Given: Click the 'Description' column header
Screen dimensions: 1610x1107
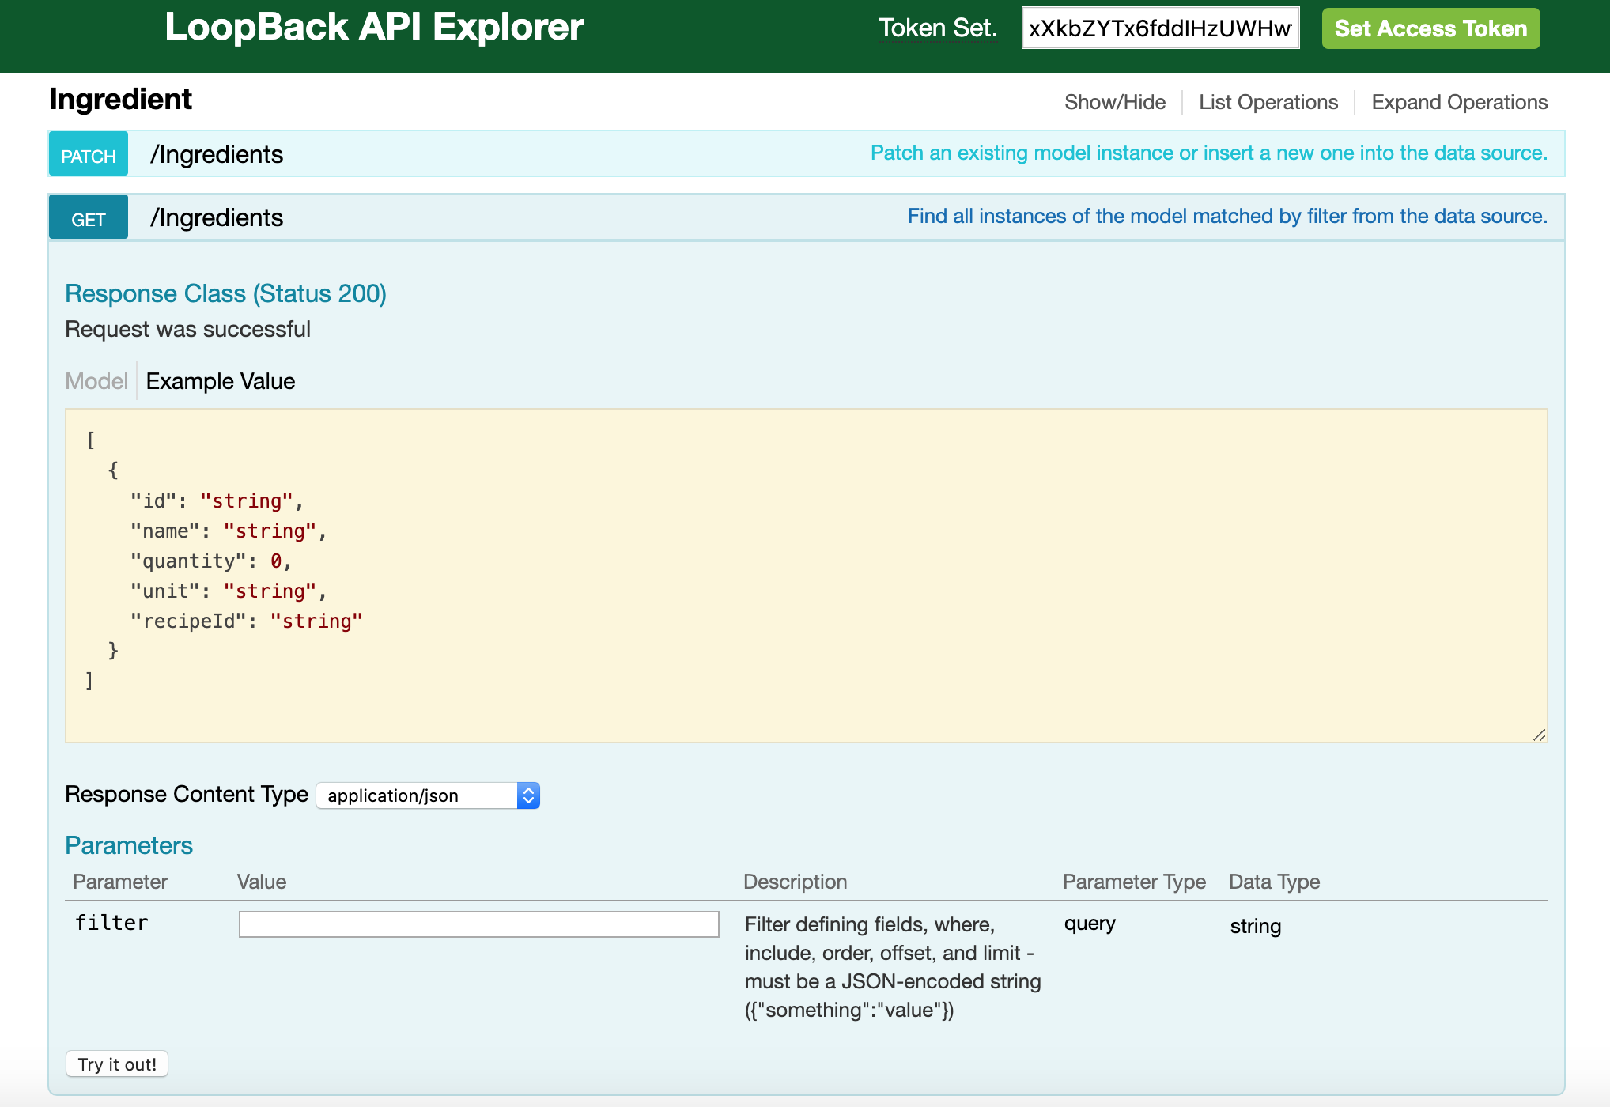Looking at the screenshot, I should click(795, 882).
